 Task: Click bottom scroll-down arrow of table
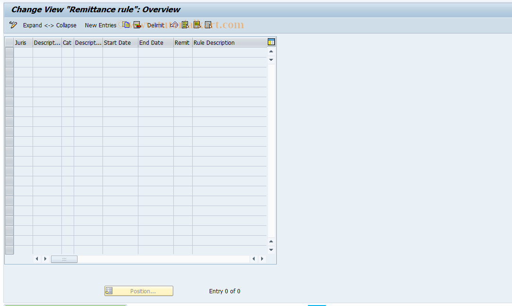point(271,250)
